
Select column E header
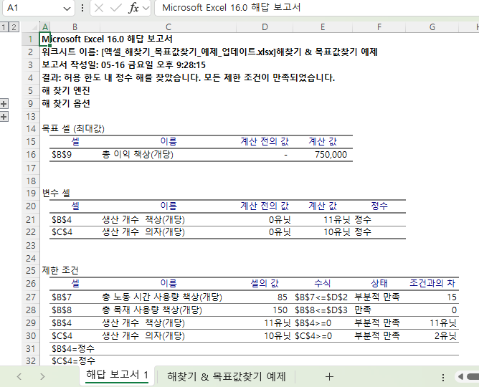(x=323, y=27)
